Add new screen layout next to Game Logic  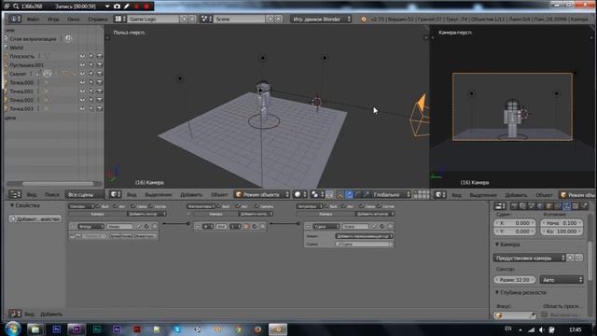184,19
